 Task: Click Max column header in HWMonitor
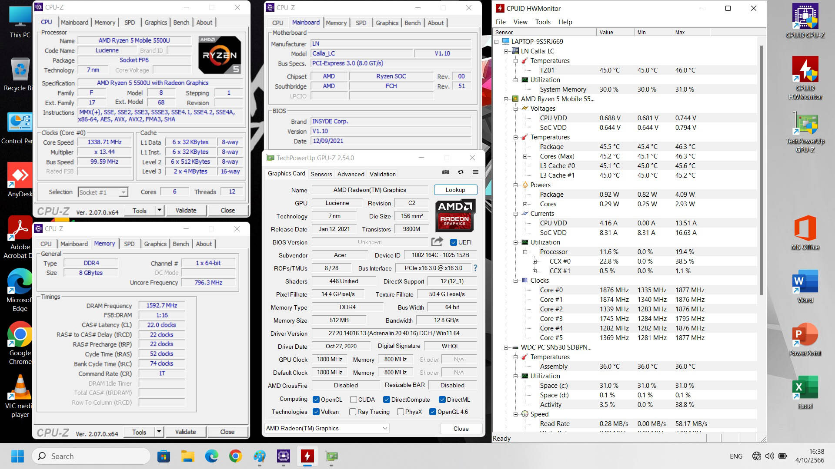pyautogui.click(x=691, y=33)
